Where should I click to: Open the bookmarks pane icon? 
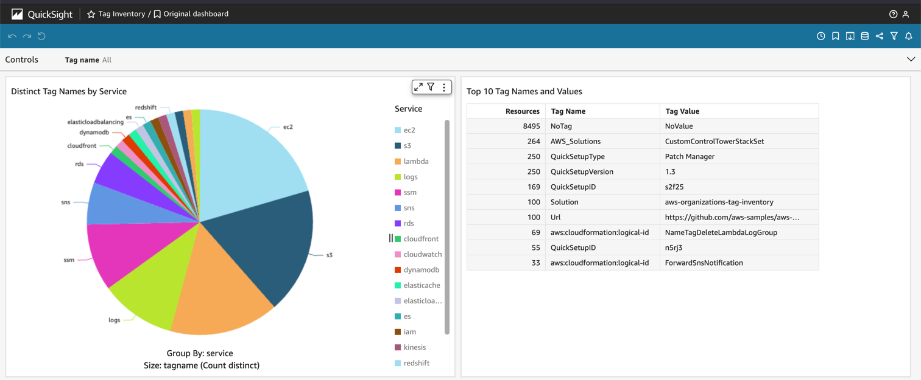click(836, 36)
